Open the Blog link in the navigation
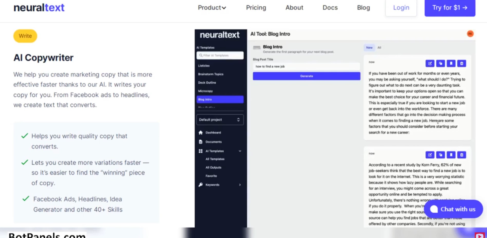 pos(364,8)
